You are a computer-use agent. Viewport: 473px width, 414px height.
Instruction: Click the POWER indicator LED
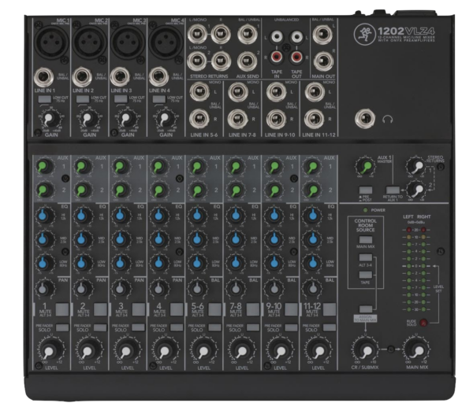point(365,210)
